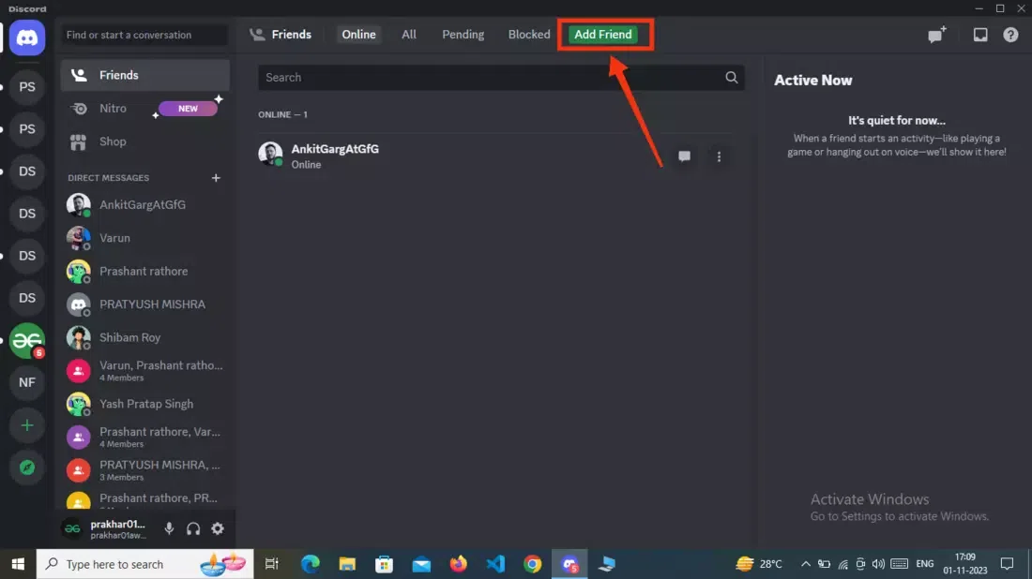The image size is (1032, 579).
Task: Click the friends Search field
Action: tap(501, 78)
